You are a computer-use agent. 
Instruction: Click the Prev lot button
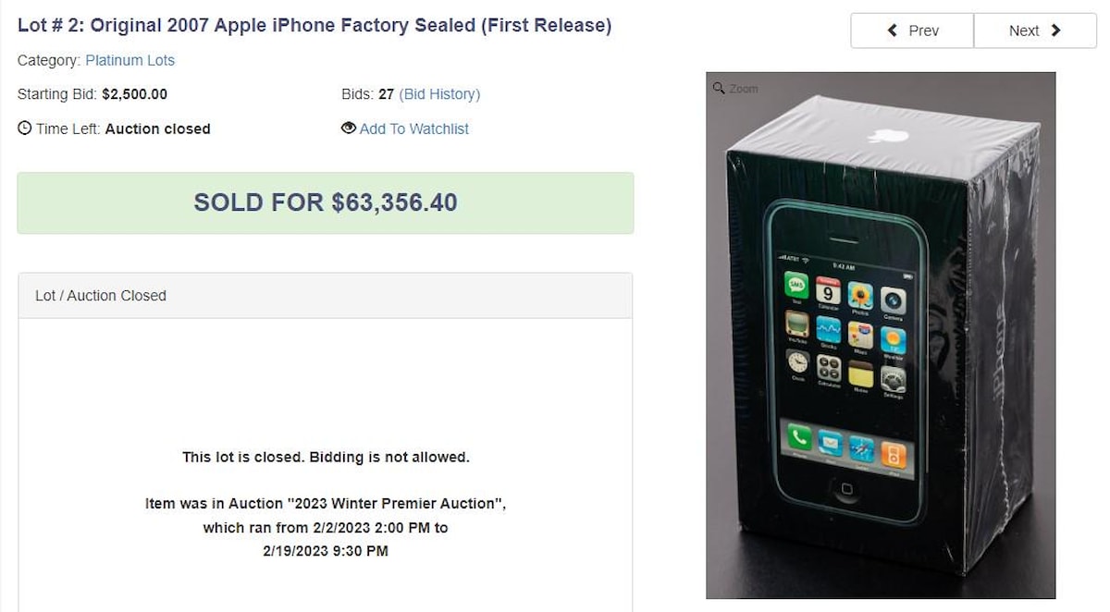(x=912, y=31)
